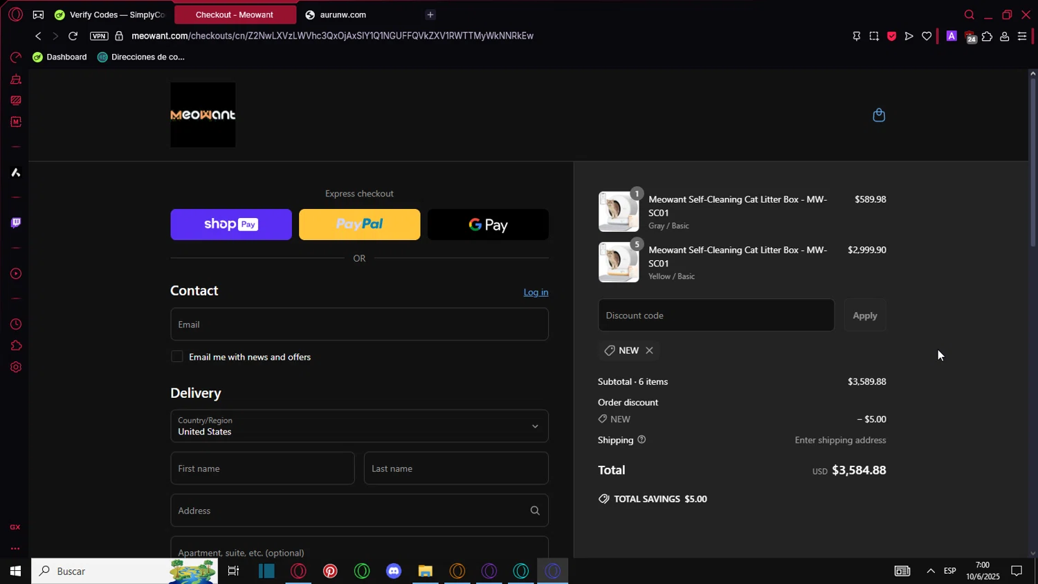Open Twitch in the sidebar
This screenshot has height=584, width=1038.
(x=15, y=223)
